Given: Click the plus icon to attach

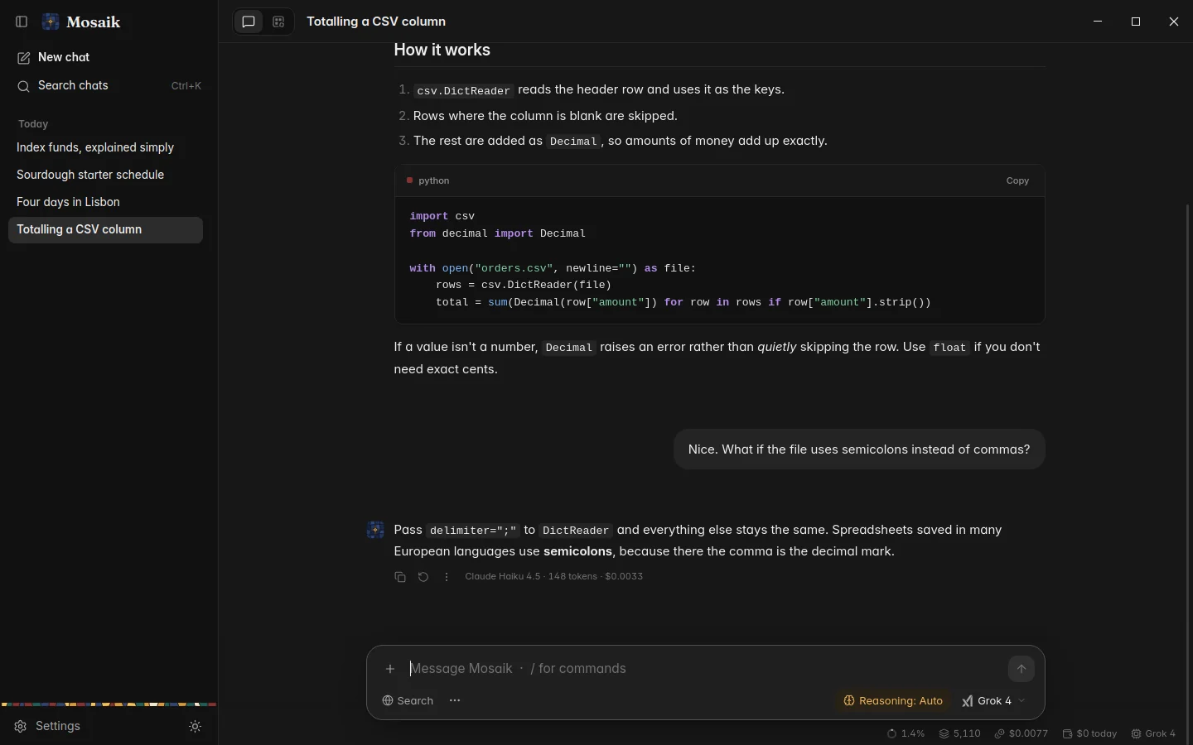Looking at the screenshot, I should tap(390, 669).
